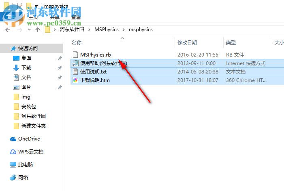Sort by 修改日期 column header
Image resolution: width=284 pixels, height=191 pixels.
tap(187, 43)
